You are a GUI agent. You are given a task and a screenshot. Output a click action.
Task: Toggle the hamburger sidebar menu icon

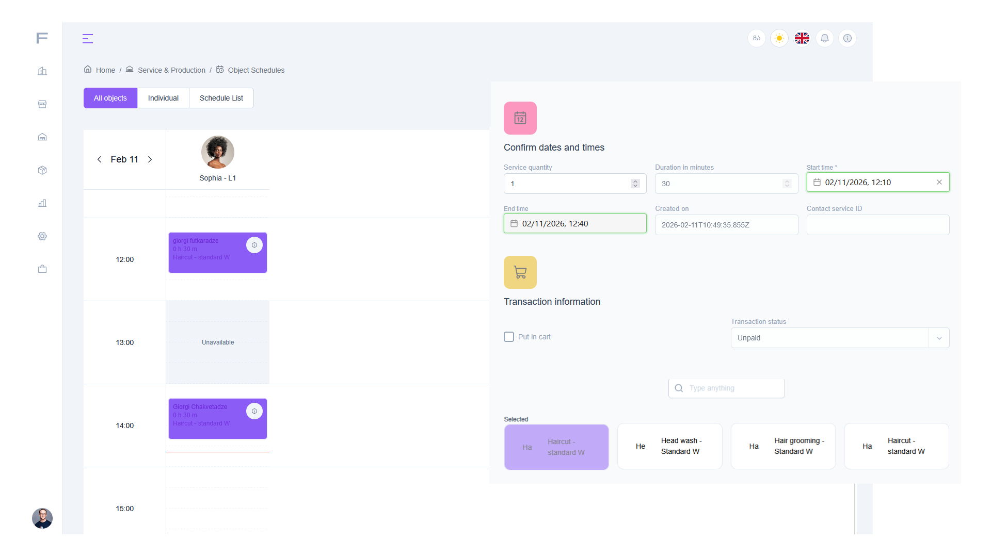point(88,39)
